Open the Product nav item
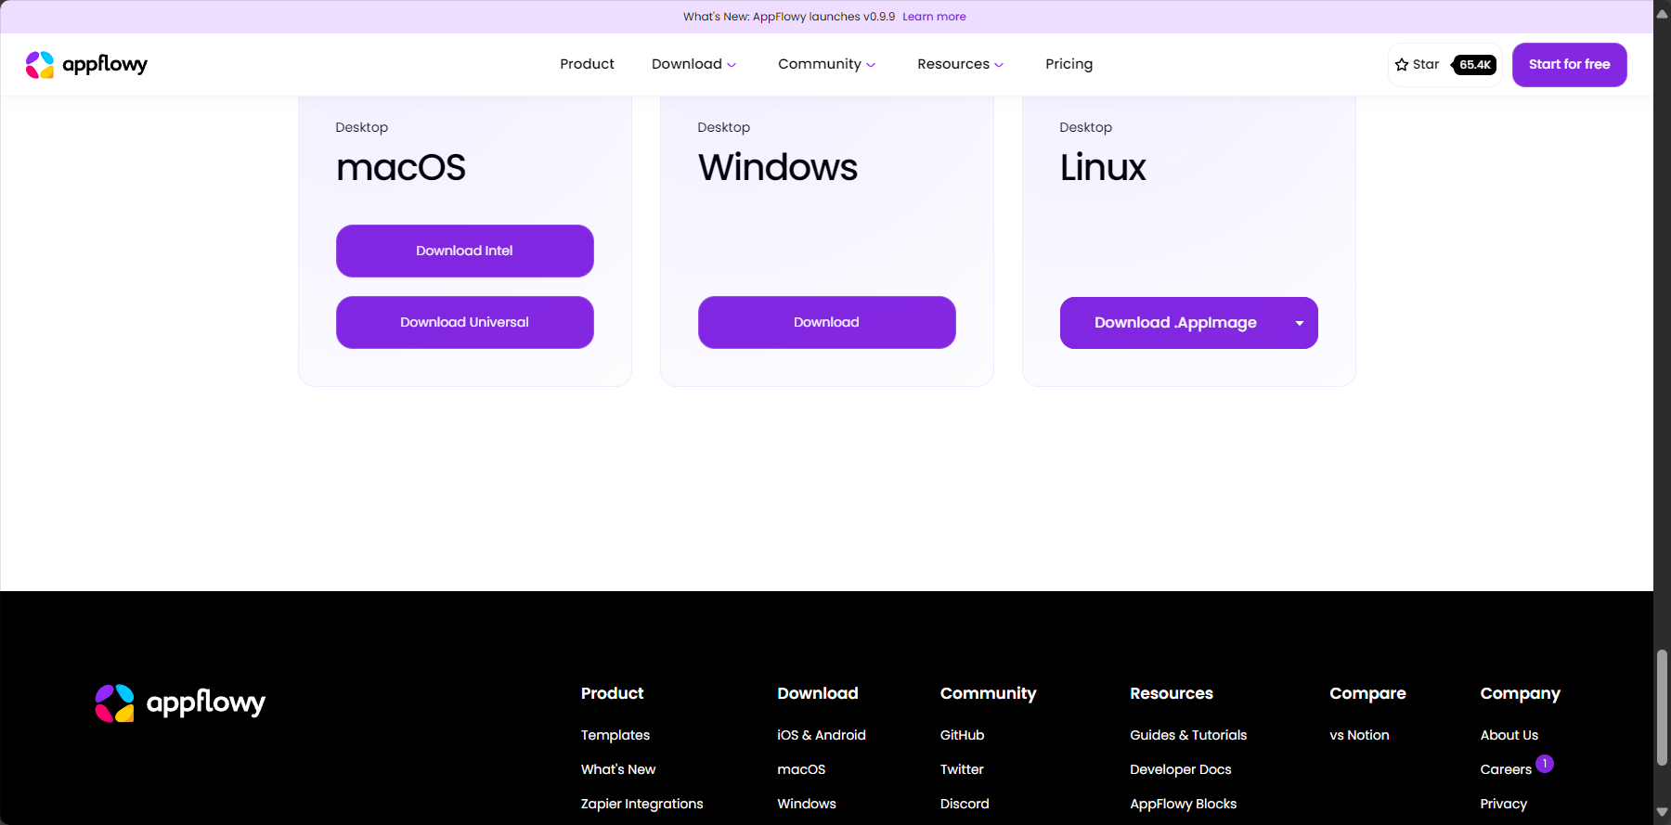Screen dimensions: 1671x825 pyautogui.click(x=587, y=64)
